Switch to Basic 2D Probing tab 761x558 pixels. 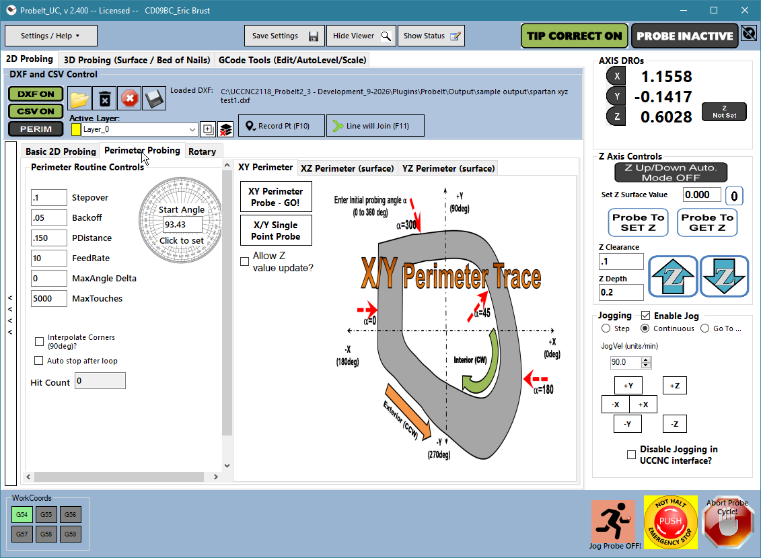pyautogui.click(x=61, y=151)
